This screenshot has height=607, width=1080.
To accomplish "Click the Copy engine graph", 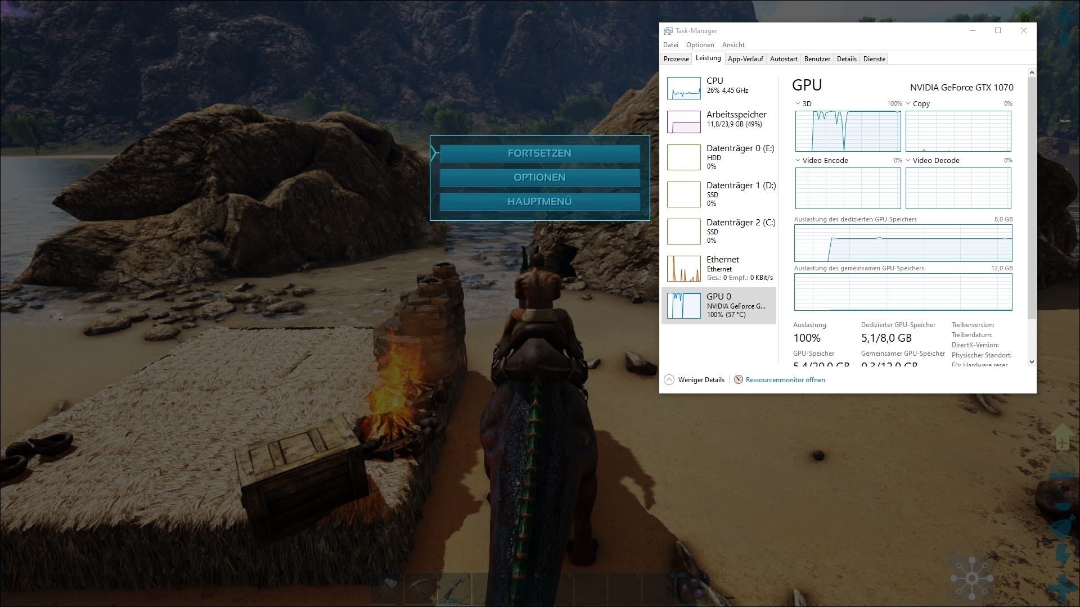I will coord(958,132).
